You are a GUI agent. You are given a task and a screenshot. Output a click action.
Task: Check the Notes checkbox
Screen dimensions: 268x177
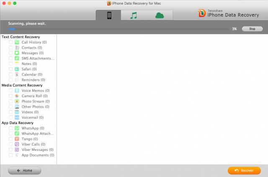pyautogui.click(x=10, y=64)
